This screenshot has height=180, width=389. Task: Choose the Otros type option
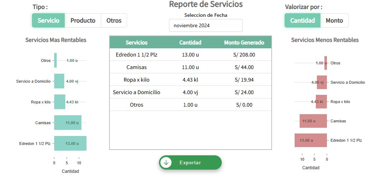pyautogui.click(x=114, y=20)
